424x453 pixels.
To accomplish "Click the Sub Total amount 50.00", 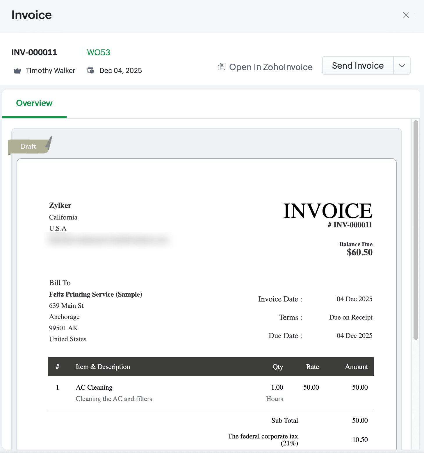I will (360, 420).
